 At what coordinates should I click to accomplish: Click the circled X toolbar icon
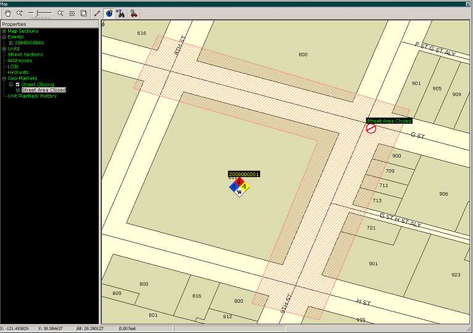pyautogui.click(x=72, y=13)
